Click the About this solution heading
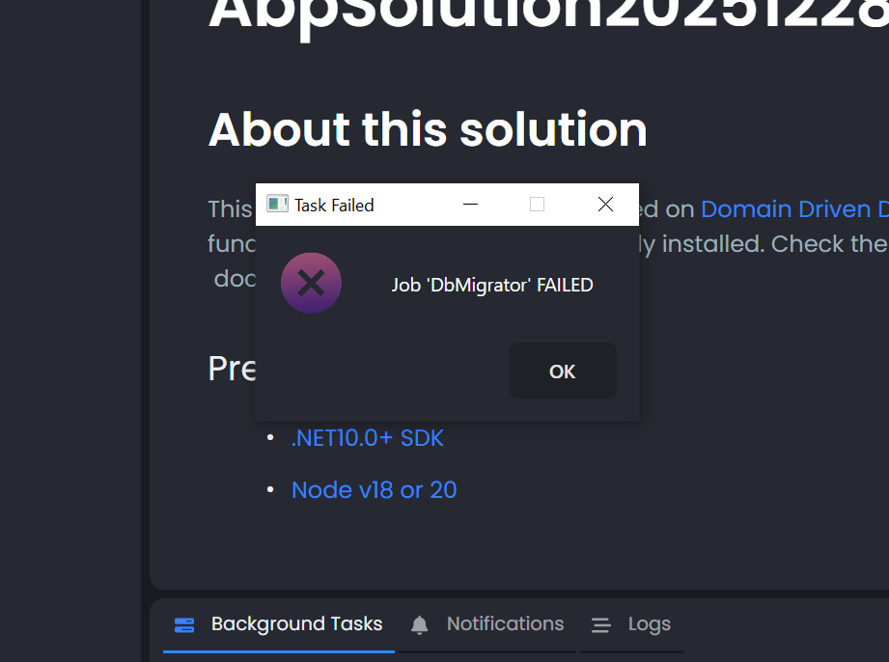 coord(428,129)
